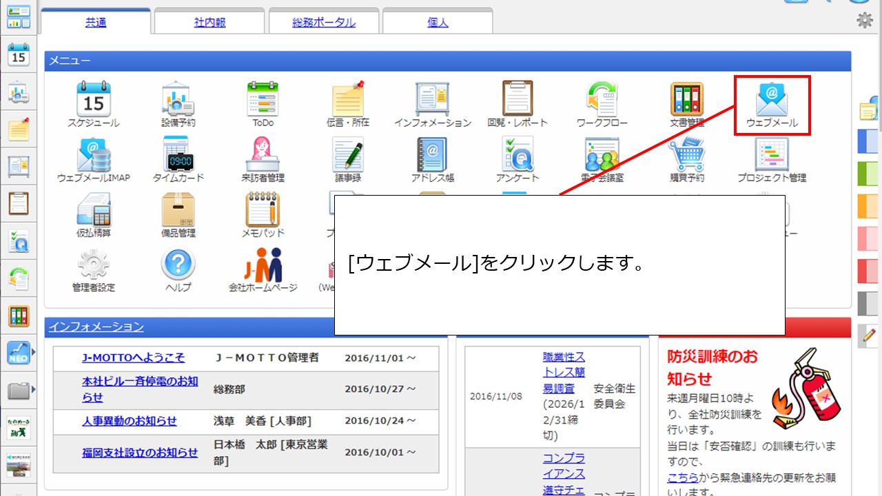Open the J-MOTTOへようこそ link
This screenshot has height=496, width=882.
coord(133,358)
